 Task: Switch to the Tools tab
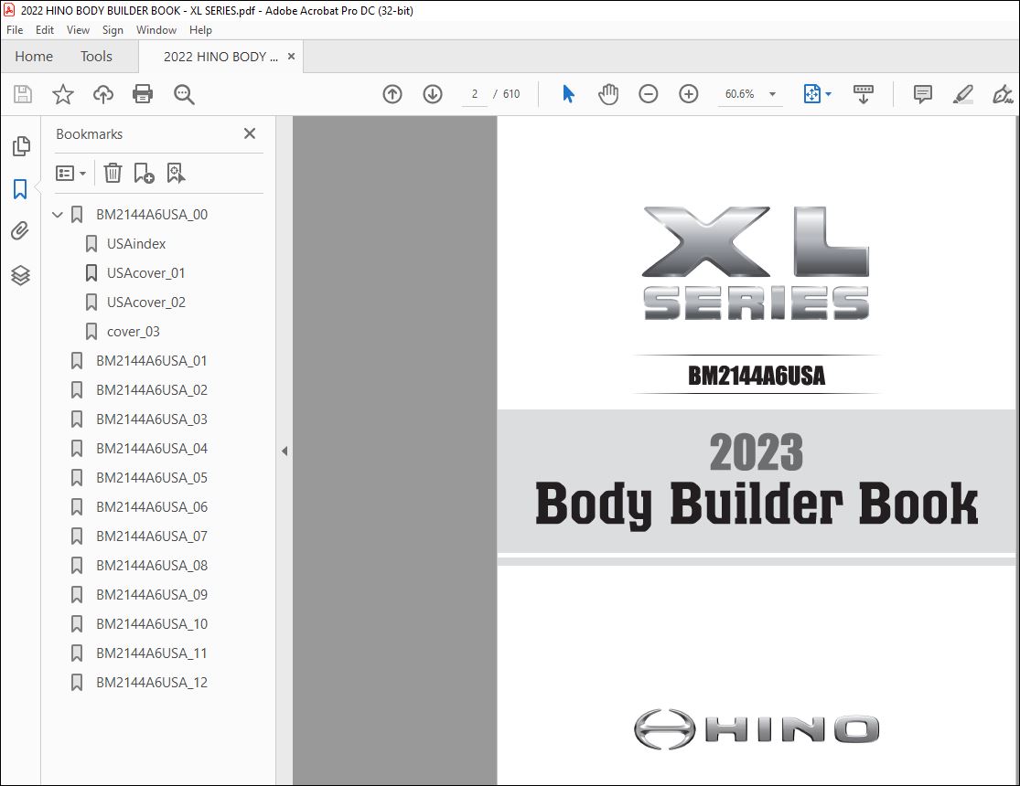pos(96,57)
